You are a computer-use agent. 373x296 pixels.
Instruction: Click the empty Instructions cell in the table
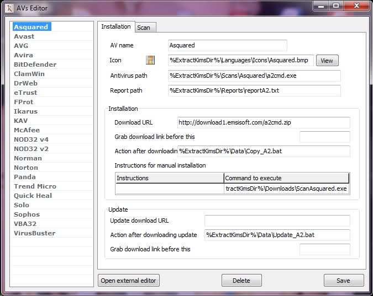170,189
